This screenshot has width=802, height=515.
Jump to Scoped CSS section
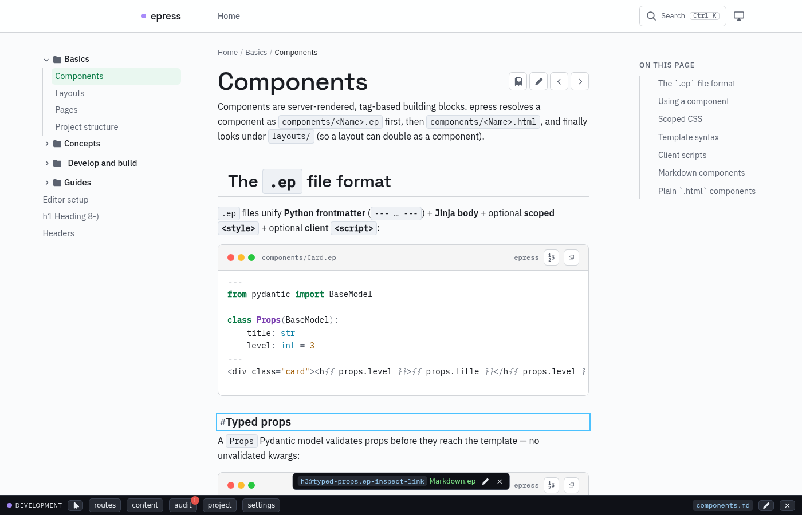680,119
